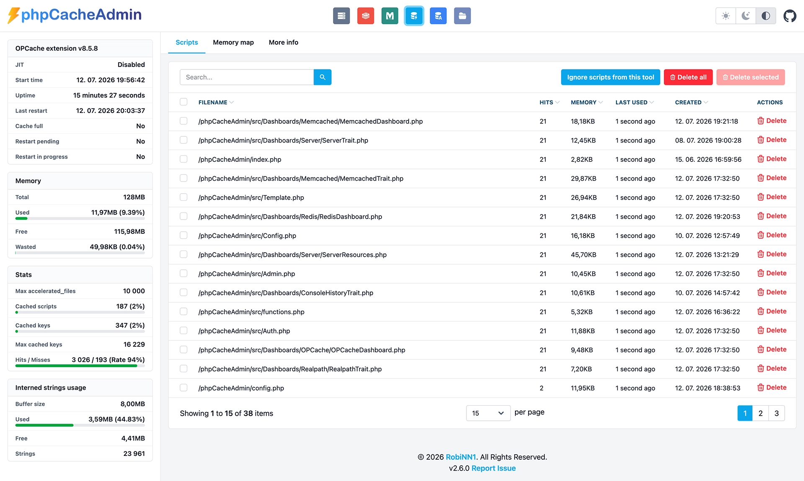Image resolution: width=804 pixels, height=481 pixels.
Task: Open the APCu dashboard icon
Action: point(438,16)
